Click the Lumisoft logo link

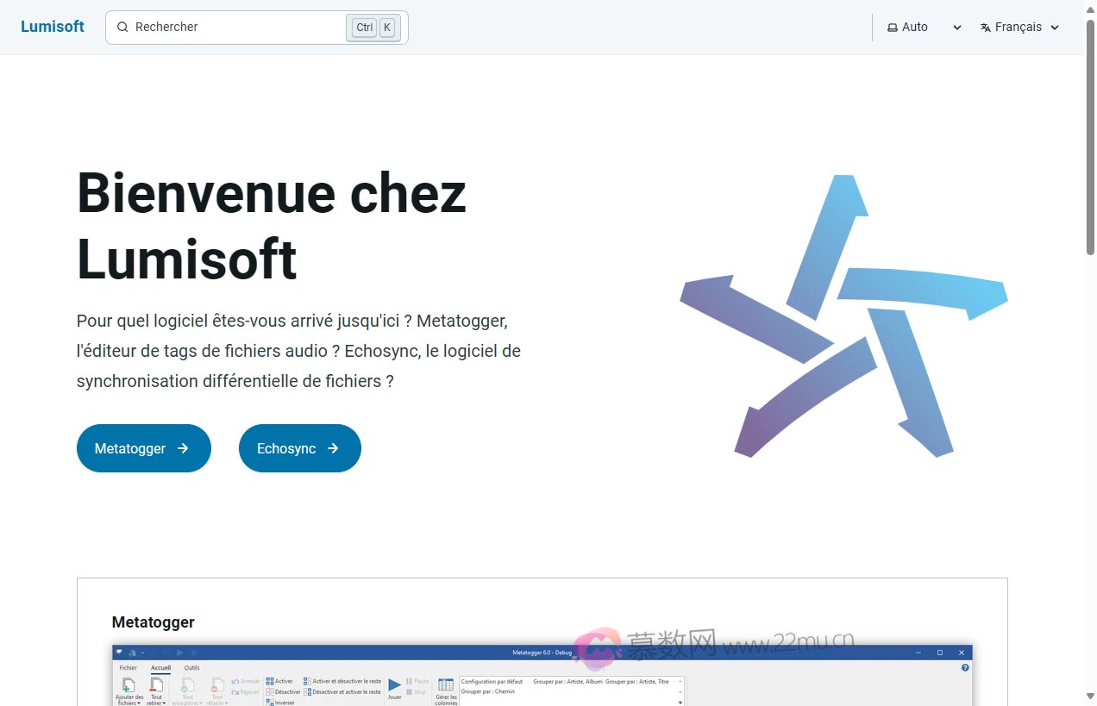[x=53, y=27]
